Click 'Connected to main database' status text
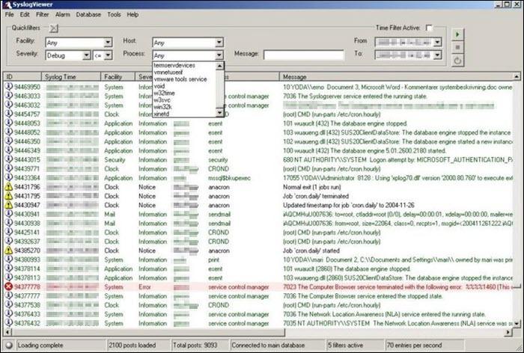524x353 pixels. coord(268,346)
